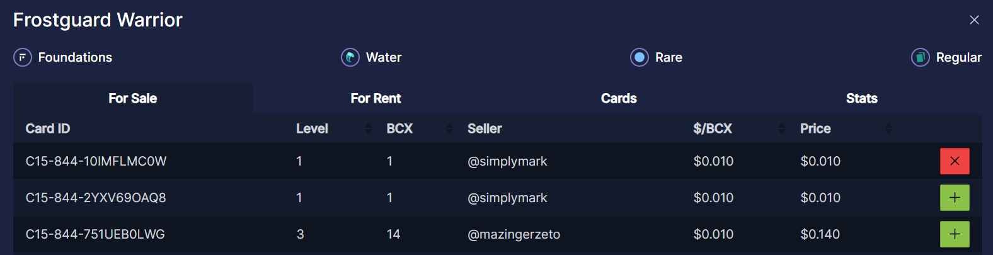Click the Card ID column header

[48, 128]
